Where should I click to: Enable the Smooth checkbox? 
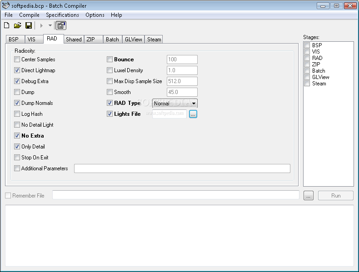coord(110,92)
